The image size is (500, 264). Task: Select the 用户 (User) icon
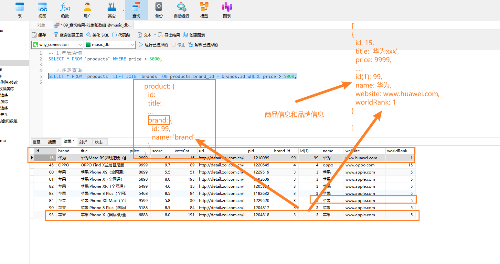pos(87,10)
